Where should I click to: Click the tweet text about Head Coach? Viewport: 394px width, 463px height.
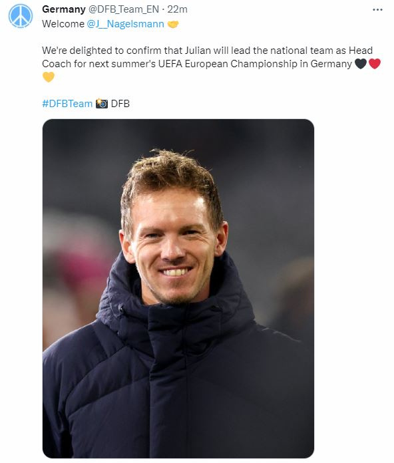(207, 57)
